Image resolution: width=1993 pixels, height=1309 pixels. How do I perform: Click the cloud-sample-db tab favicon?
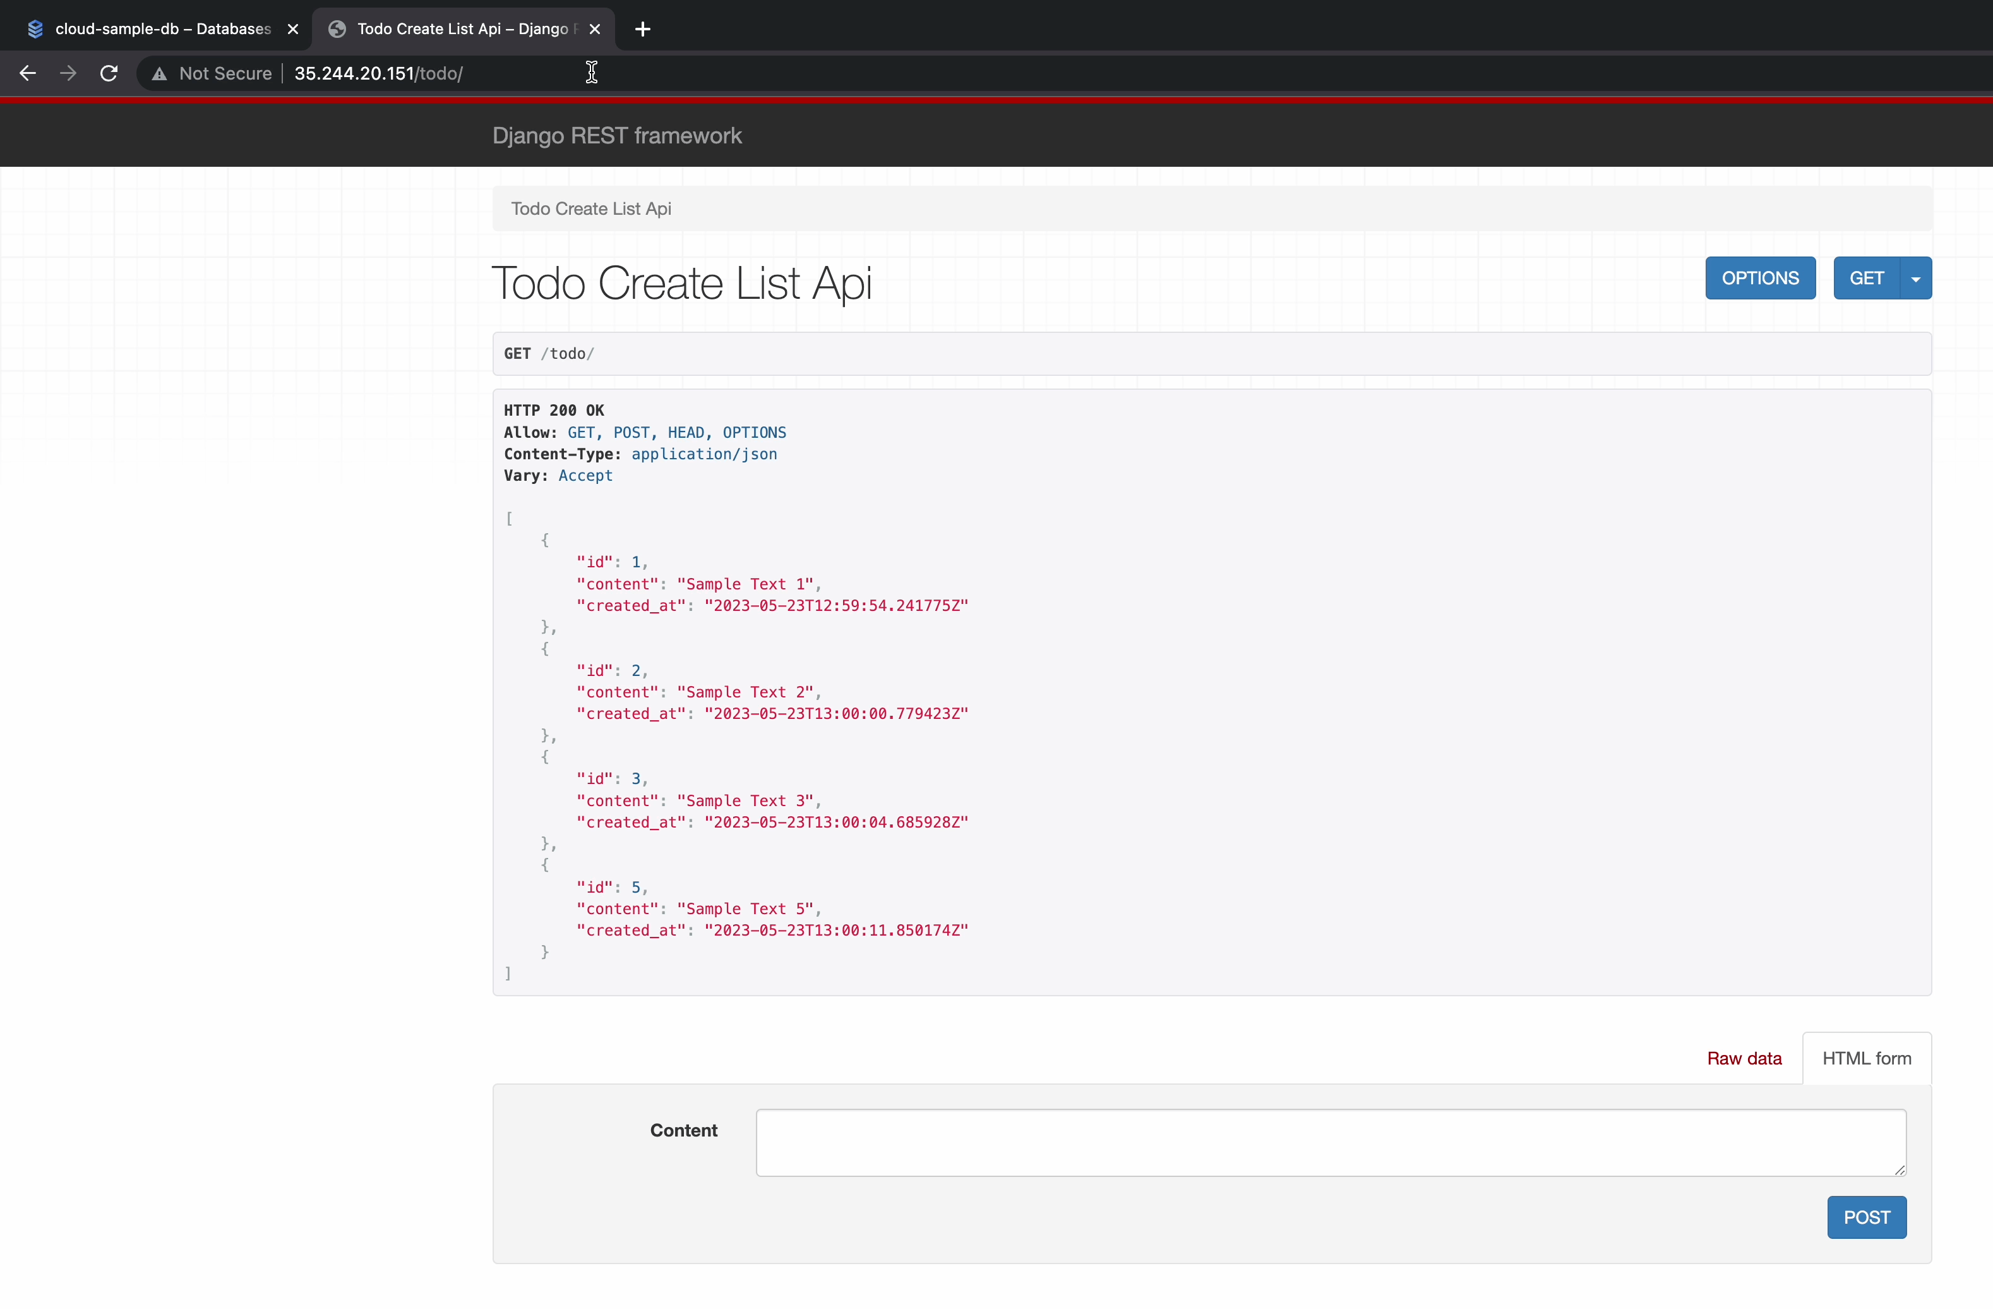coord(35,29)
